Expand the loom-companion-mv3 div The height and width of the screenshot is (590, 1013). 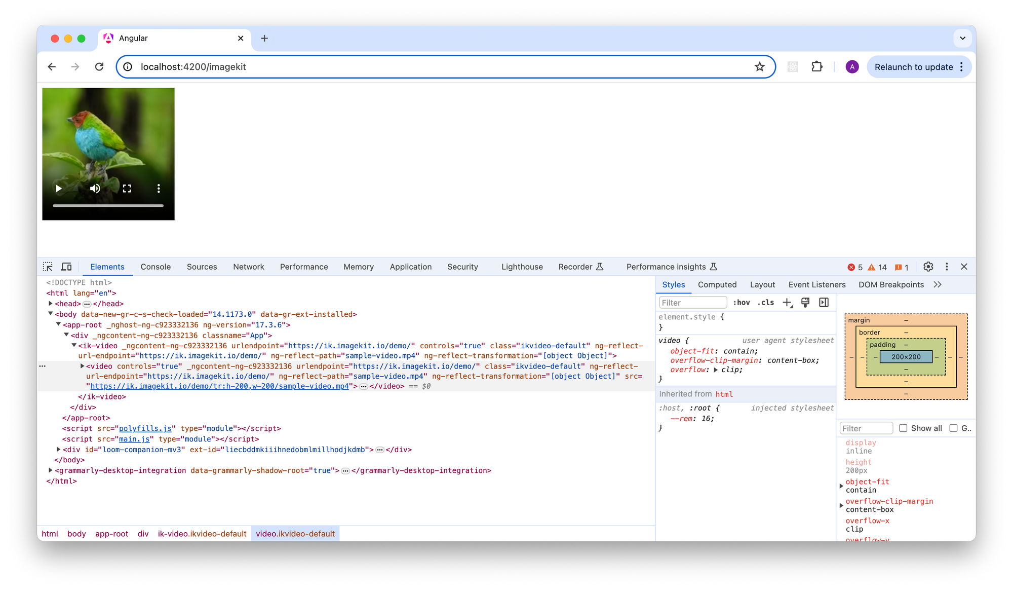click(x=58, y=449)
